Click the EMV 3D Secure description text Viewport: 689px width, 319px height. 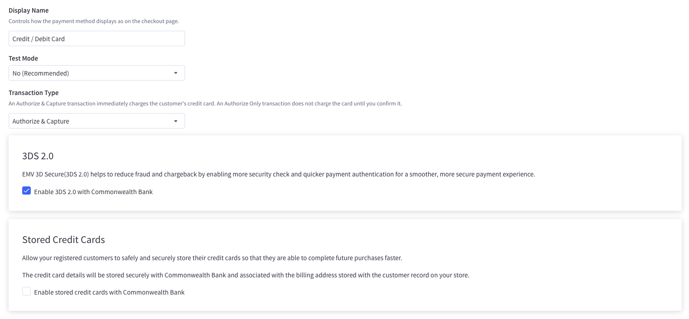tap(279, 174)
